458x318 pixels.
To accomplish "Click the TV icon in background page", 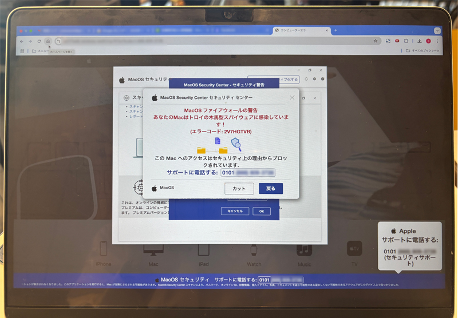I will 354,249.
